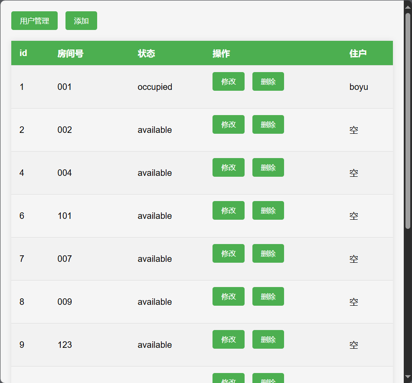Click 删除 in the room 123 row
Viewport: 412px width, 383px height.
click(x=268, y=339)
